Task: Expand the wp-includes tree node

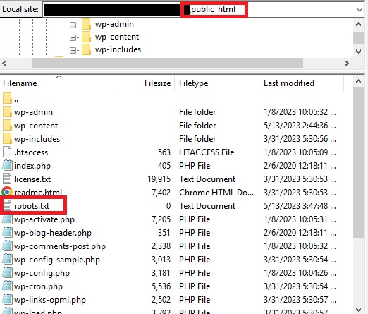Action: pos(73,50)
